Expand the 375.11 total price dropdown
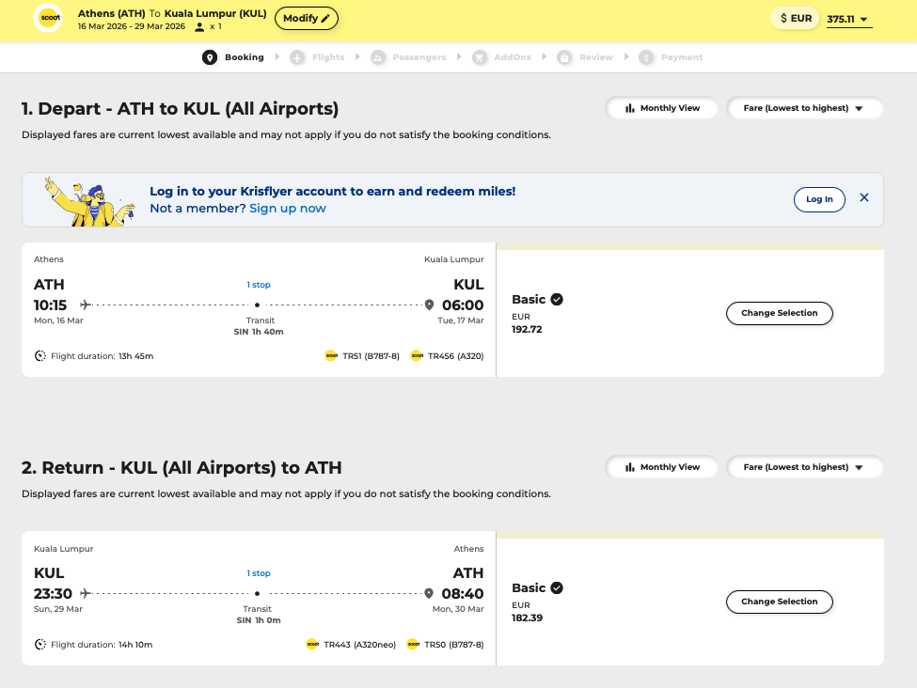Screen dimensions: 917x688 tap(848, 19)
